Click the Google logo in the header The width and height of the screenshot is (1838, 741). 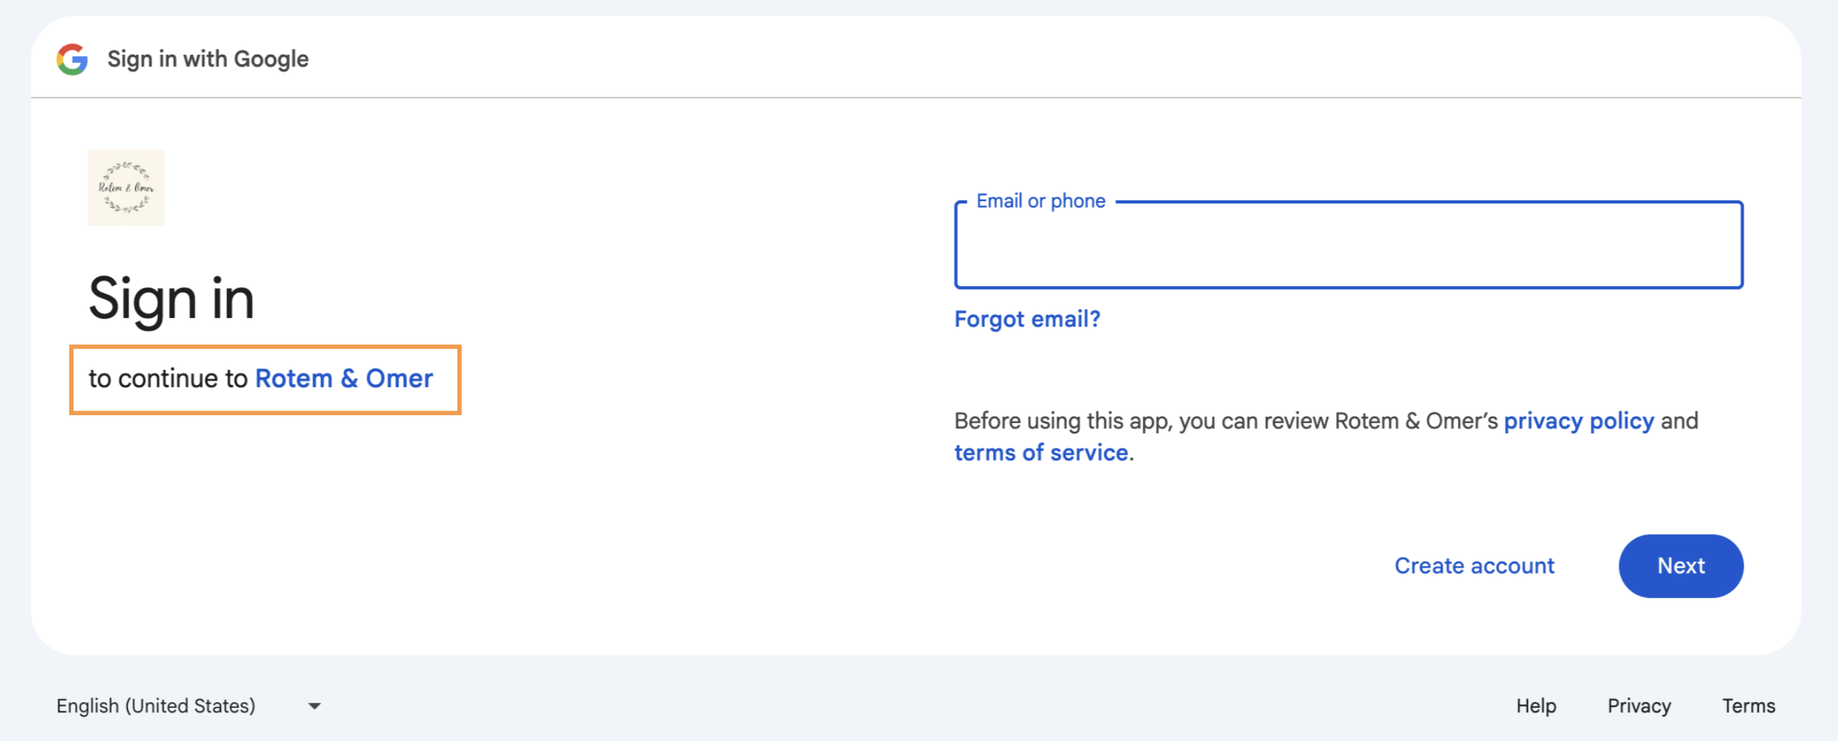tap(71, 58)
